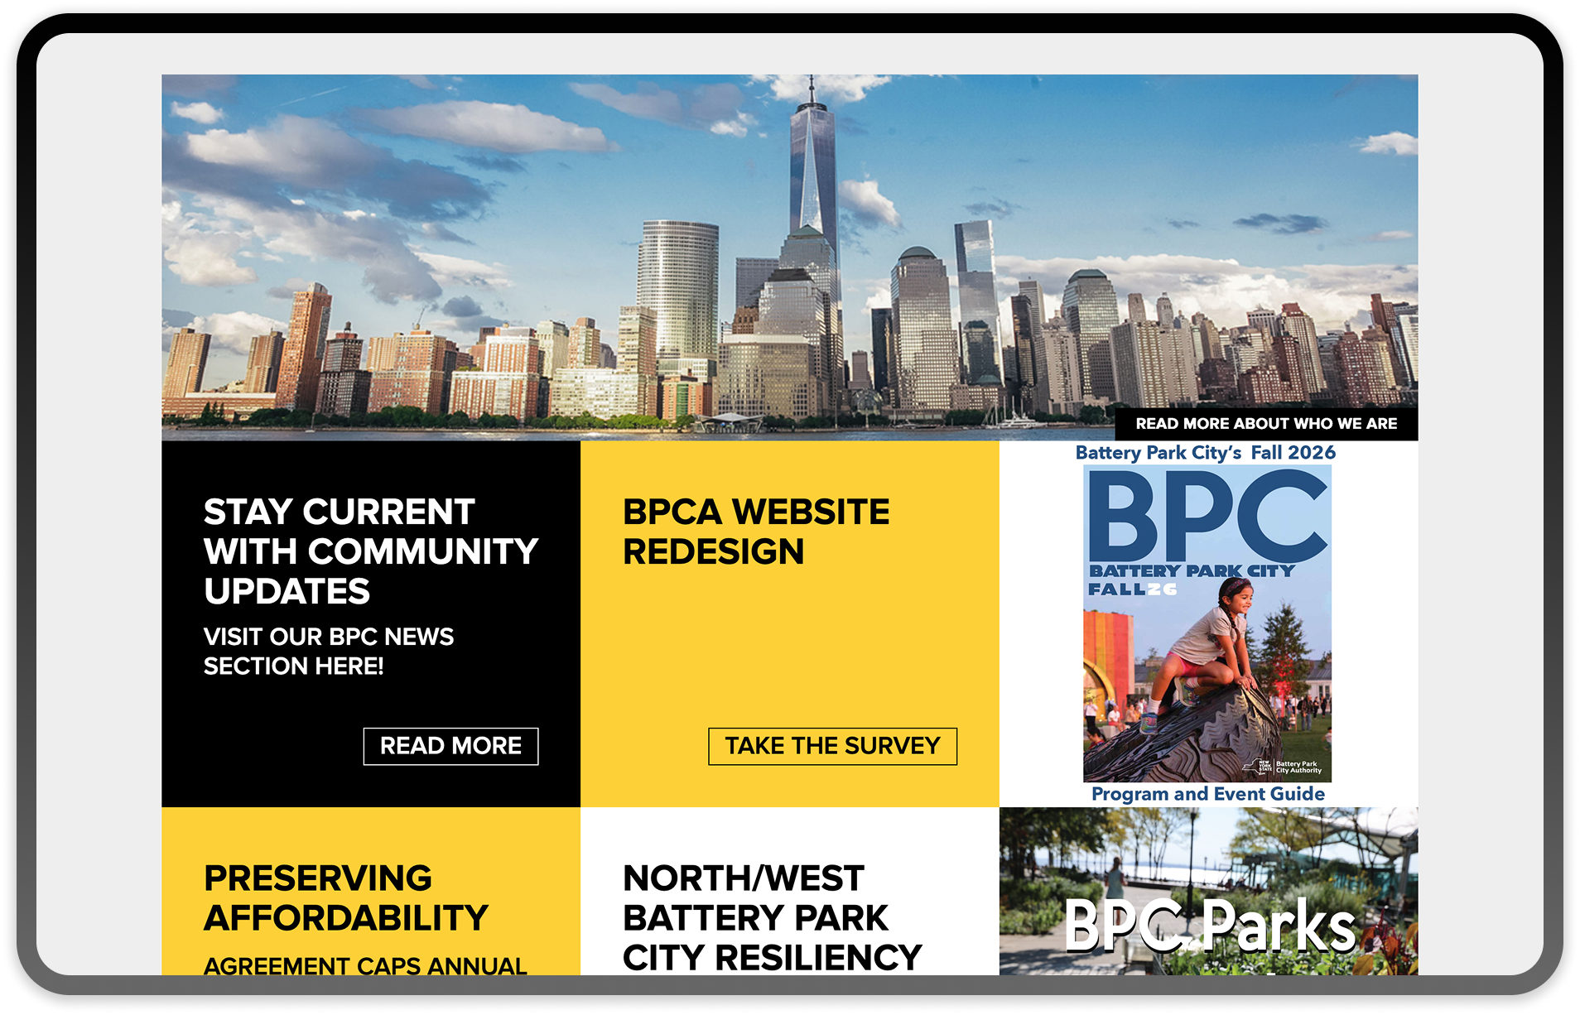The height and width of the screenshot is (1015, 1580).
Task: Click the Manhattan skyline hero image
Action: (789, 257)
